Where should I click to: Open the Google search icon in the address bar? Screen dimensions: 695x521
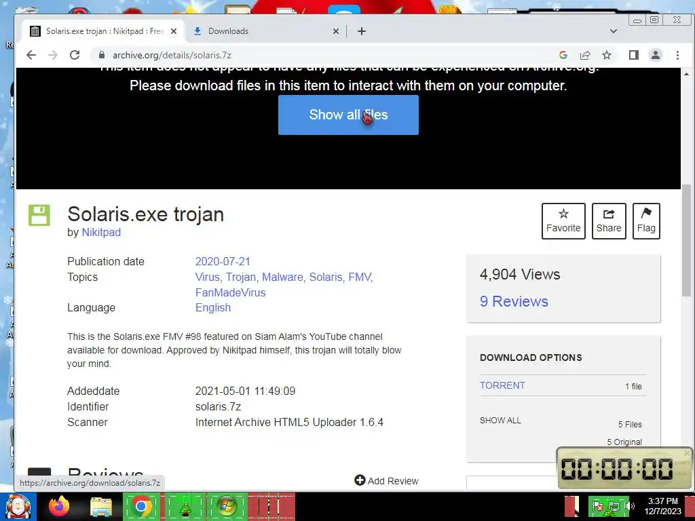point(563,55)
